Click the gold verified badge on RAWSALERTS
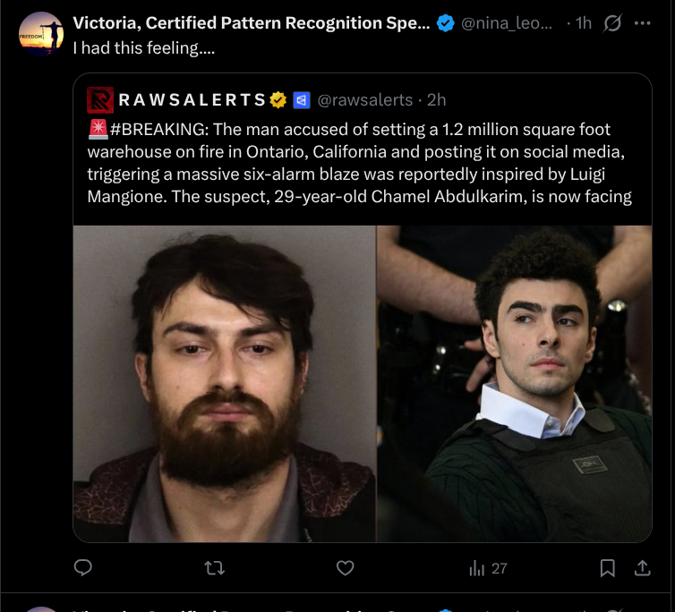Screen dimensions: 675x612 (x=279, y=99)
